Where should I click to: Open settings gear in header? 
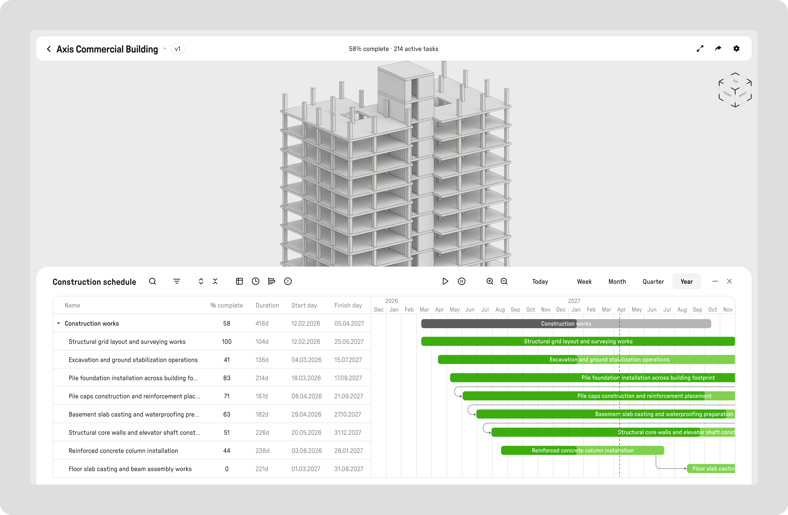[x=736, y=49]
